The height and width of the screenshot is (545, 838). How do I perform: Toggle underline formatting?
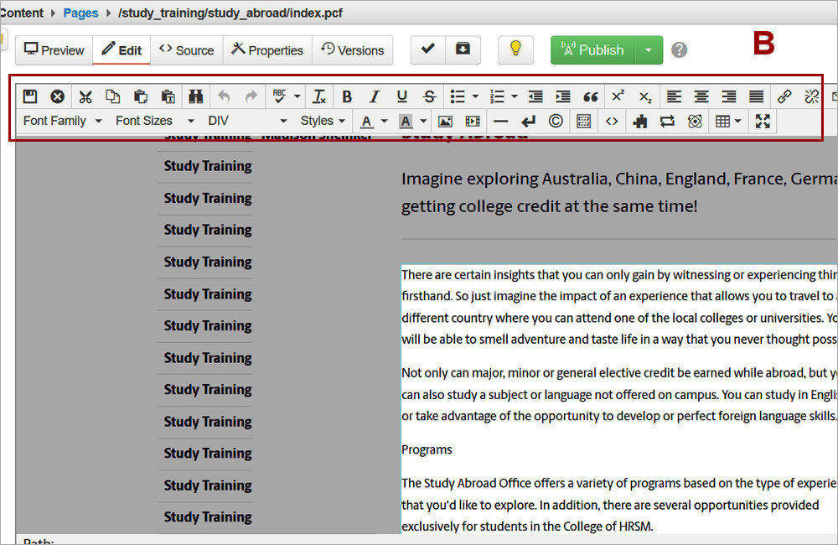(x=401, y=96)
